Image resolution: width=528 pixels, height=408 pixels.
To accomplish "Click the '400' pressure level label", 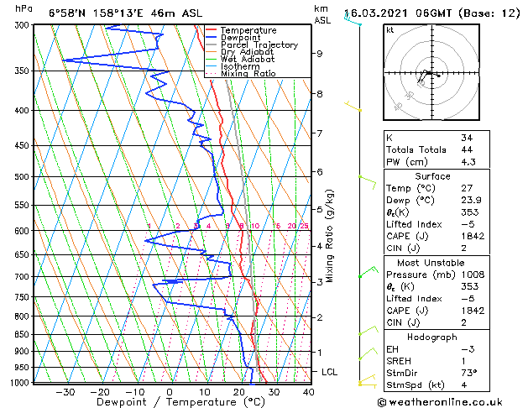I will click(24, 111).
